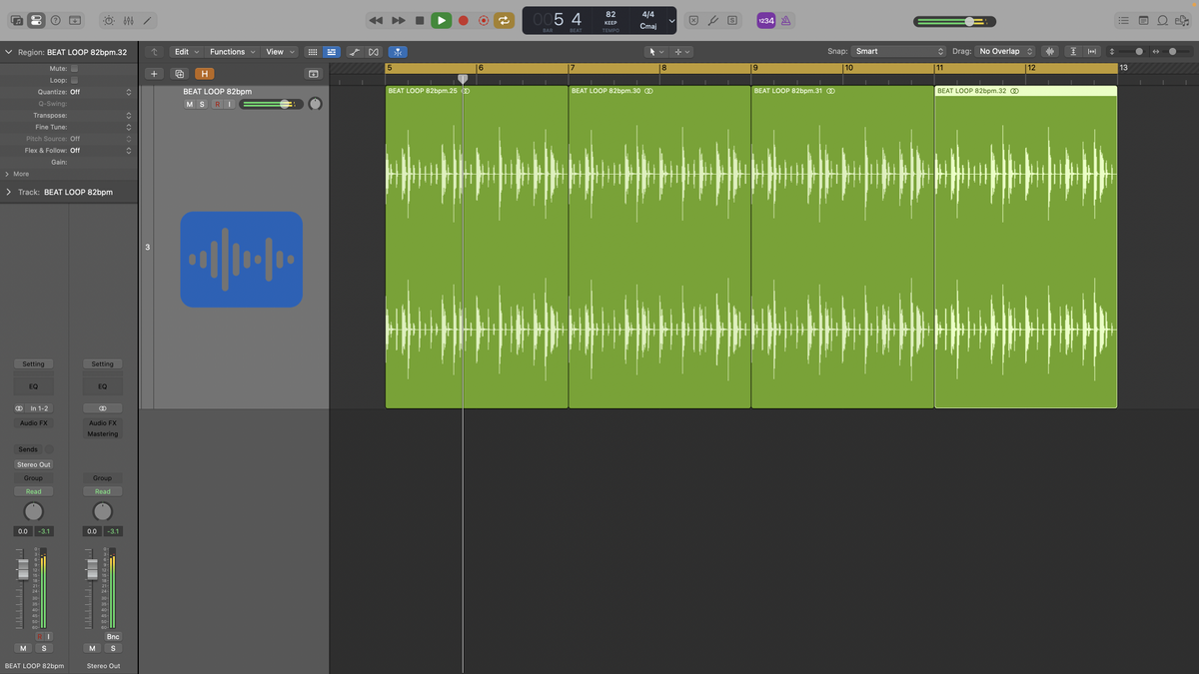1199x674 pixels.
Task: Click the Bnc bounce button
Action: click(x=112, y=636)
